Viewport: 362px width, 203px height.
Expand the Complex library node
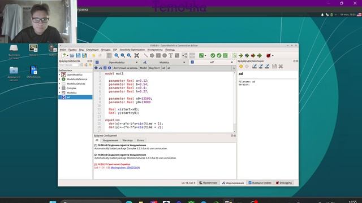59,88
